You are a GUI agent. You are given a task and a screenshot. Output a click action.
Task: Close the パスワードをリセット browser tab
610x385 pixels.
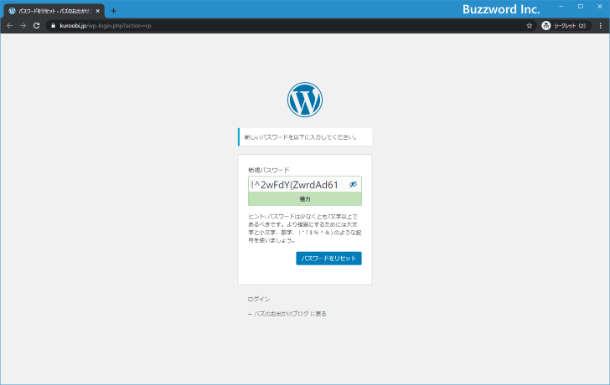tap(98, 11)
